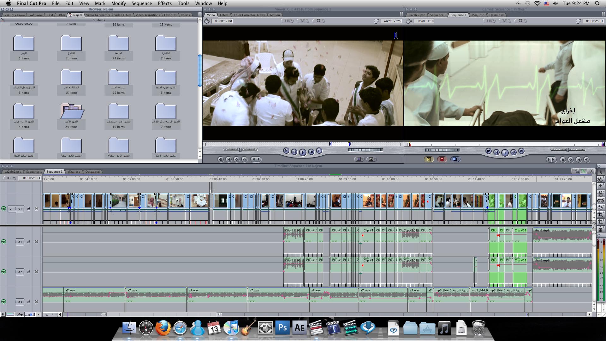
Task: Select the Zoom In magnifier tool
Action: tap(601, 214)
